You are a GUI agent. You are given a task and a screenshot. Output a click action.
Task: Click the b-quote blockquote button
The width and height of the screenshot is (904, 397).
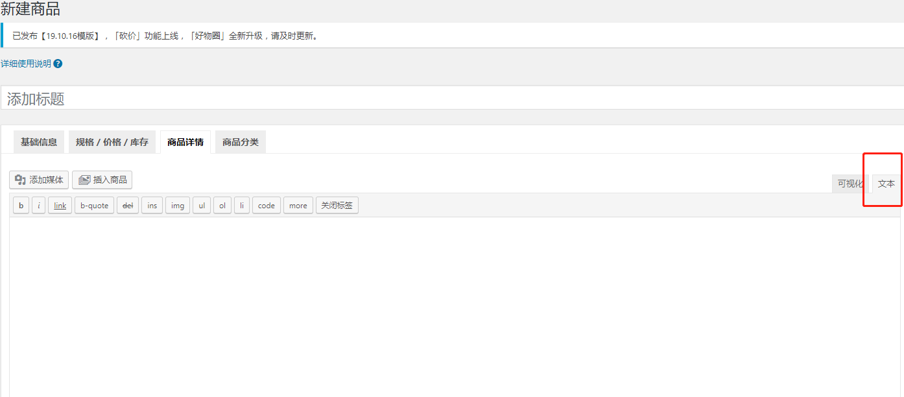click(x=94, y=206)
